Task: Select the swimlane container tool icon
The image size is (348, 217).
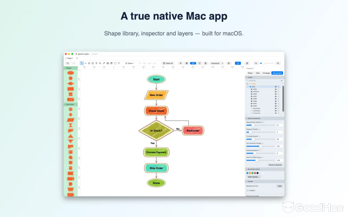Action: tap(111, 63)
